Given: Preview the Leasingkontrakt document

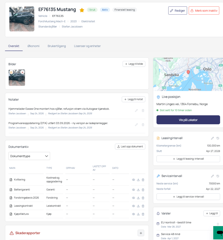Looking at the screenshot, I should (133, 206).
